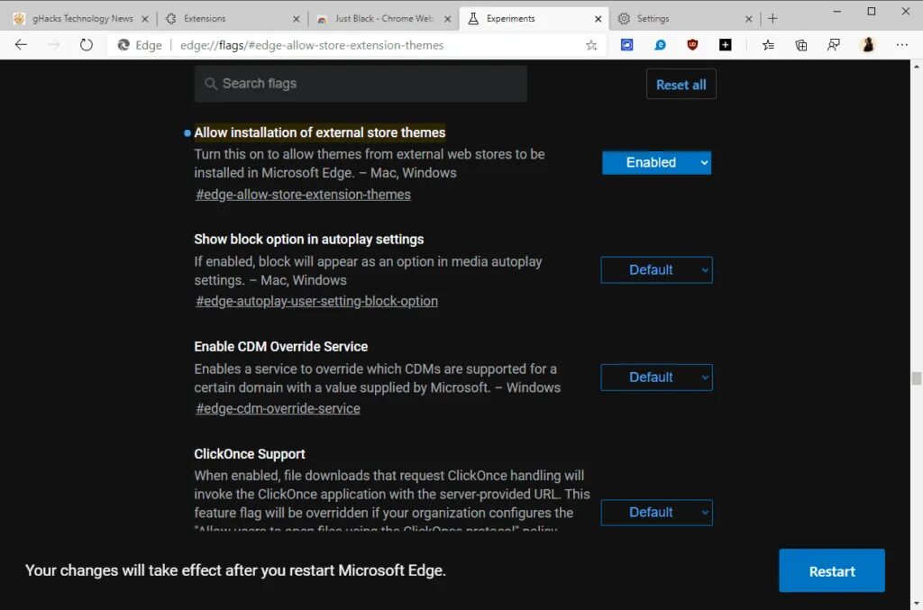Add this page to favorites star

pyautogui.click(x=591, y=45)
